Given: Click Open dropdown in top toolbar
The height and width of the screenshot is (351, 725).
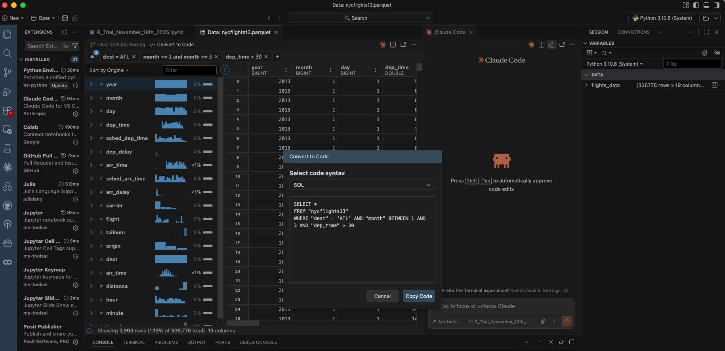Looking at the screenshot, I should coord(43,18).
